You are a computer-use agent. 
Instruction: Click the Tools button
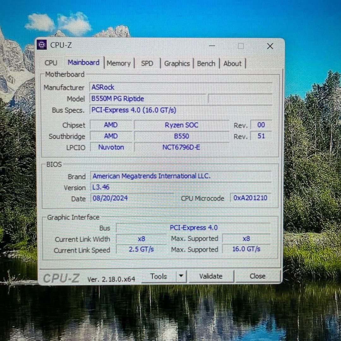(159, 276)
